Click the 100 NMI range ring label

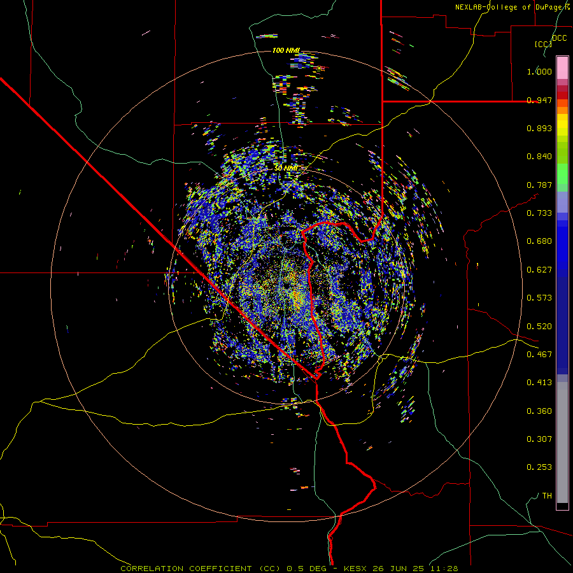click(x=286, y=50)
